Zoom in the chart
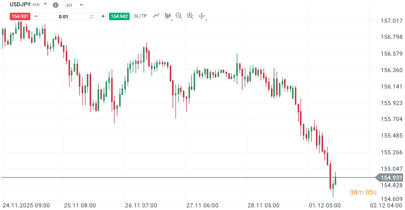This screenshot has height=210, width=405. coord(190,16)
